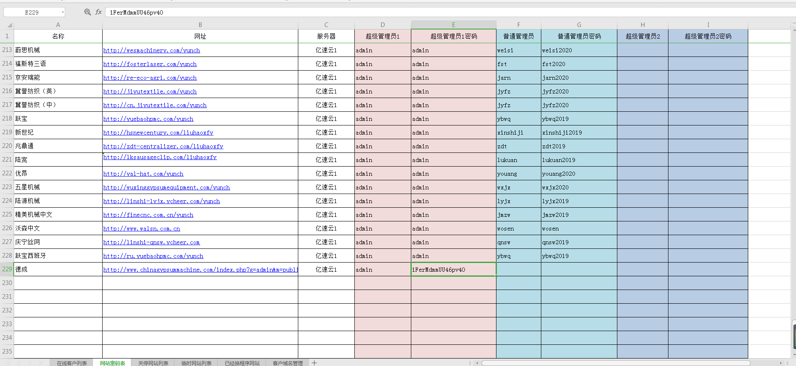This screenshot has width=796, height=366.
Task: Click the vertical scrollbar down arrow
Action: pos(794,354)
